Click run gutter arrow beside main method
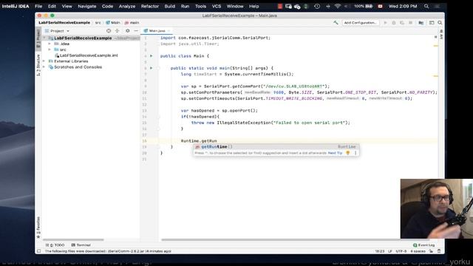This screenshot has width=473, height=266. tap(152, 68)
